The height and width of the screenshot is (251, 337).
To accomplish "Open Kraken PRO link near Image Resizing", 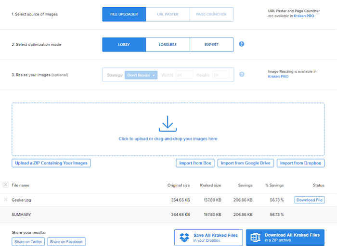I will coord(278,76).
